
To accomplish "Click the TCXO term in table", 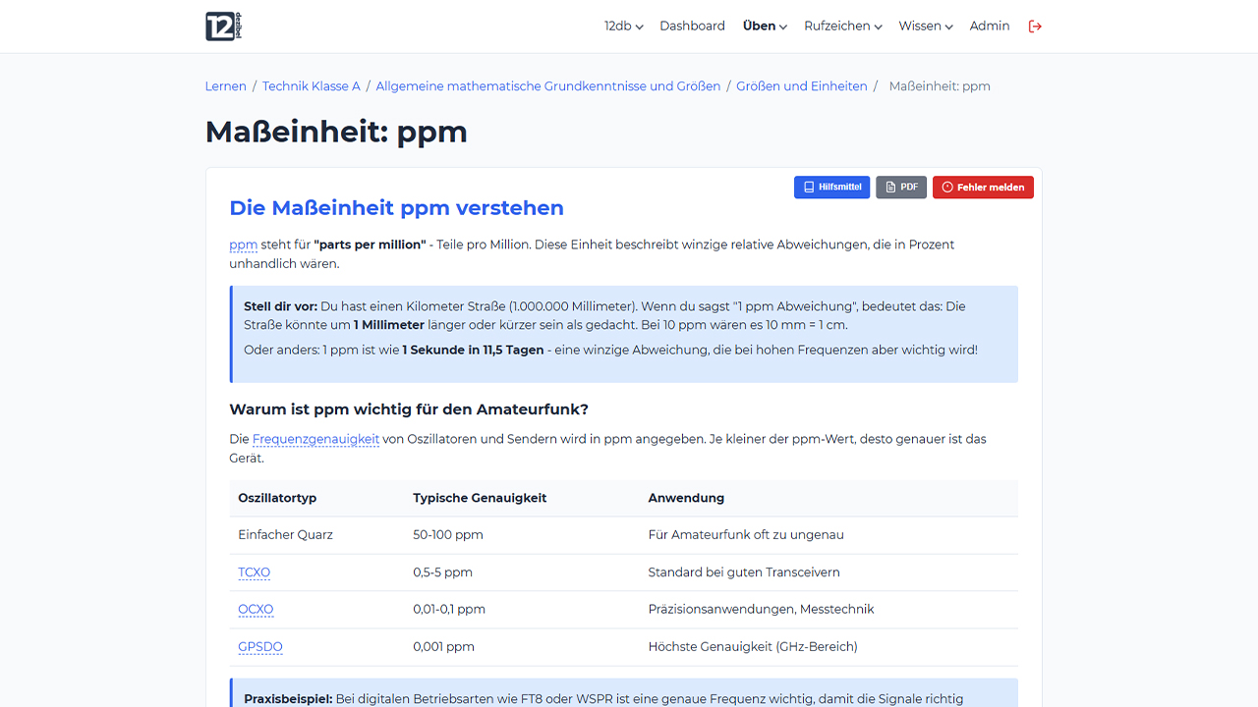I will tap(254, 572).
